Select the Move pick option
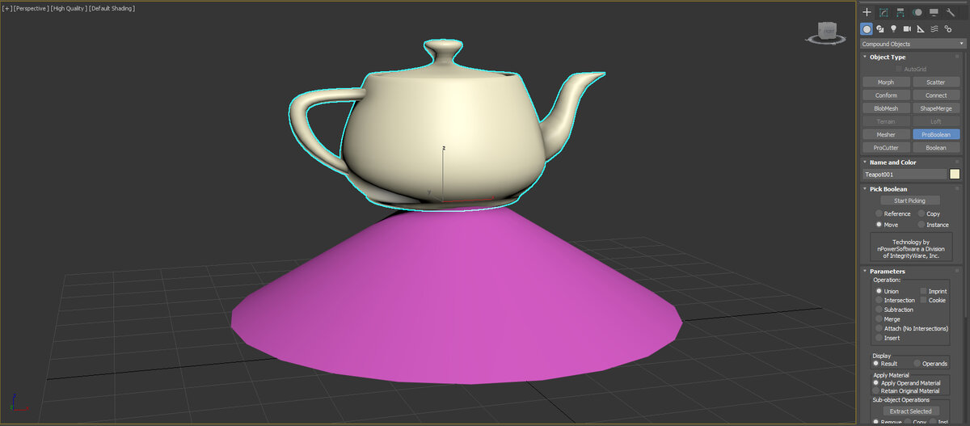 coord(888,224)
